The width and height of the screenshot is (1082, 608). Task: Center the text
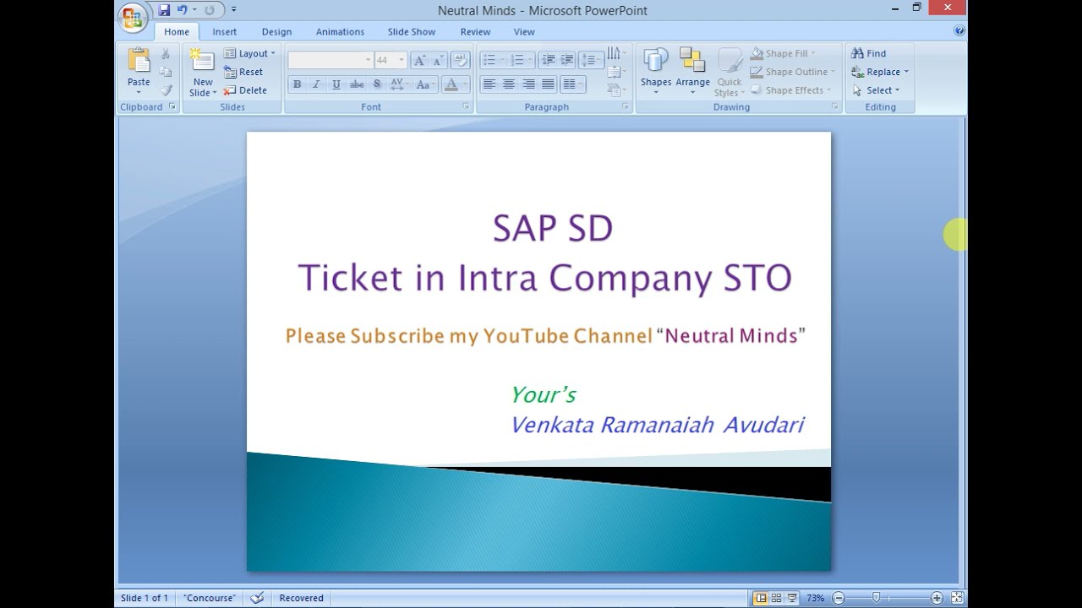point(508,84)
